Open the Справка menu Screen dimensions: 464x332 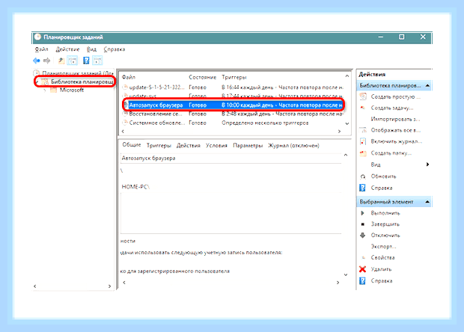pyautogui.click(x=115, y=49)
